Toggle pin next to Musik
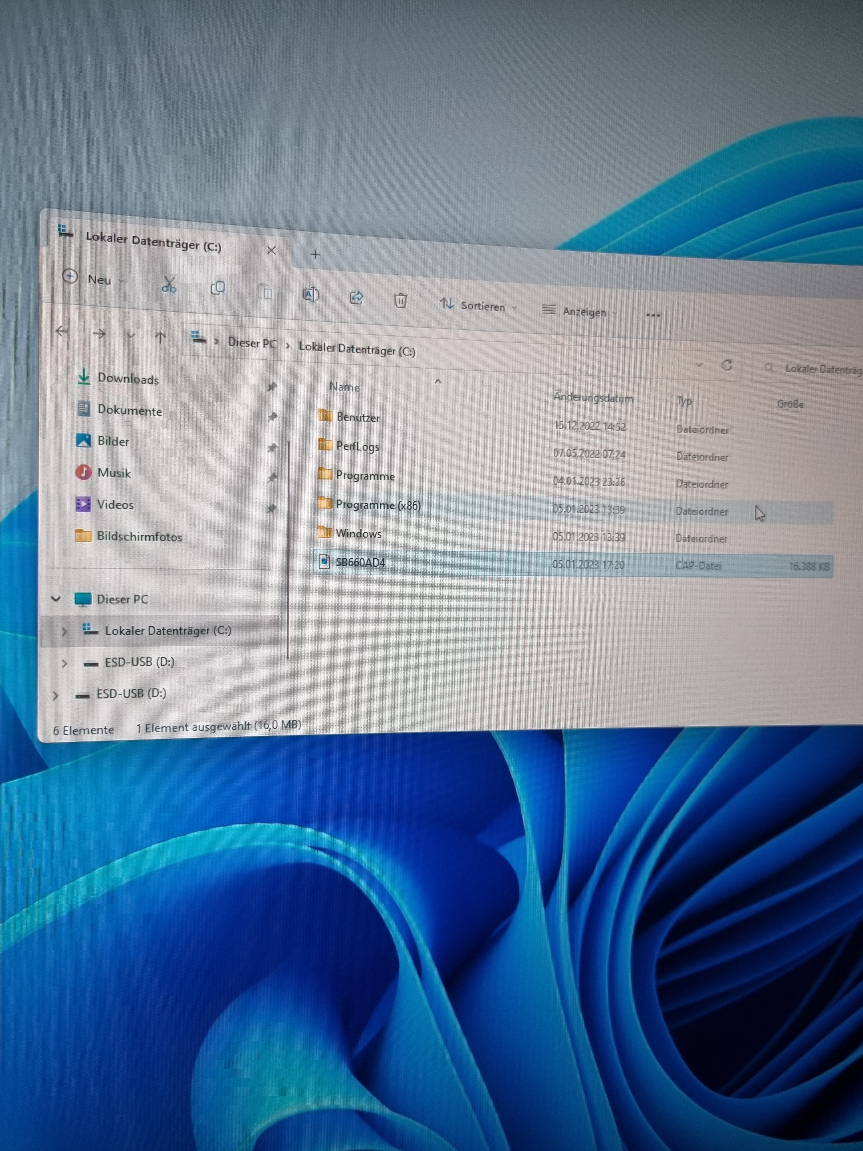This screenshot has width=863, height=1151. point(271,478)
